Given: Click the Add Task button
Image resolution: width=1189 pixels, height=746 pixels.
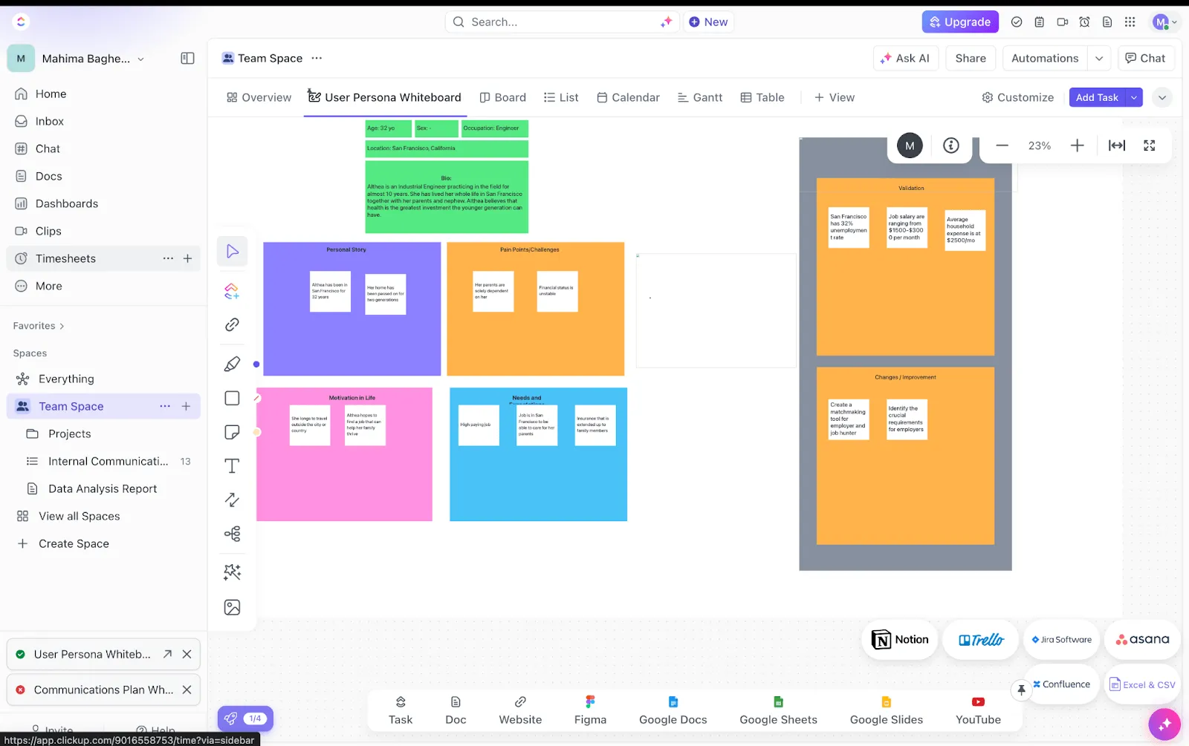Looking at the screenshot, I should [x=1097, y=97].
